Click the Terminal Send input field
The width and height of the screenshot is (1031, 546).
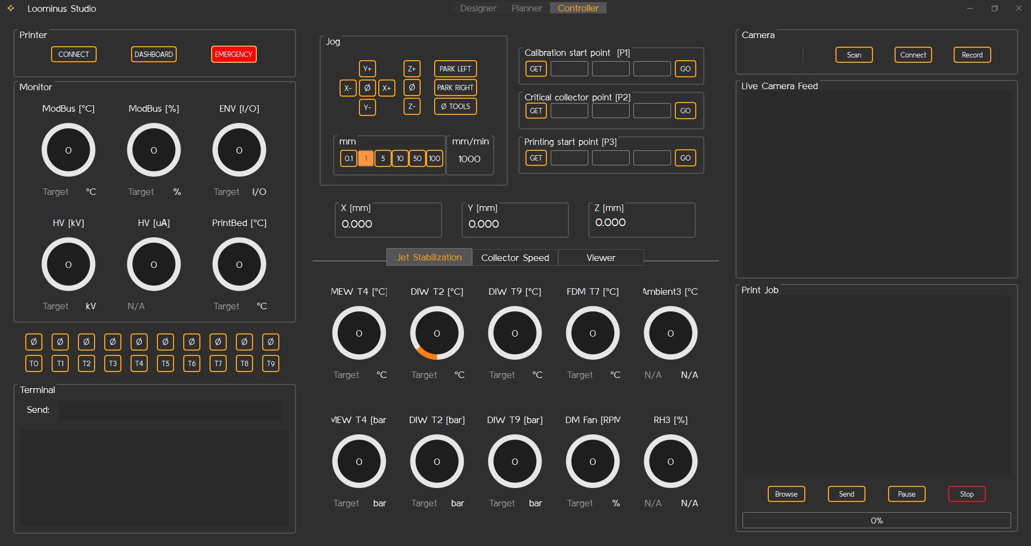(170, 410)
